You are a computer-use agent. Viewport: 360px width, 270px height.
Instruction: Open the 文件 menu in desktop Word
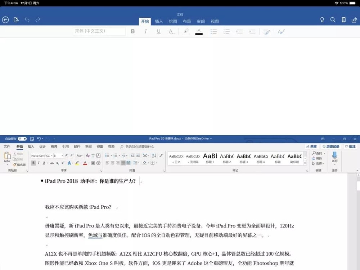click(x=7, y=146)
